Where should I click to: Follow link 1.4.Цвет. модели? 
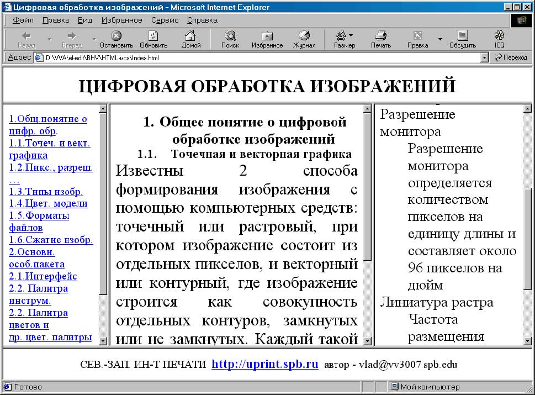click(48, 203)
